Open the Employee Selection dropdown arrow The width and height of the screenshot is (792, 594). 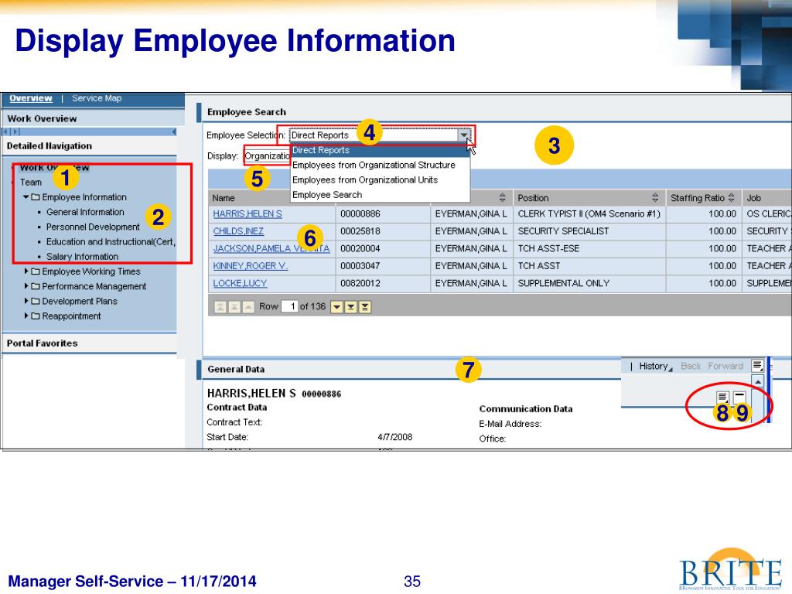(x=464, y=135)
